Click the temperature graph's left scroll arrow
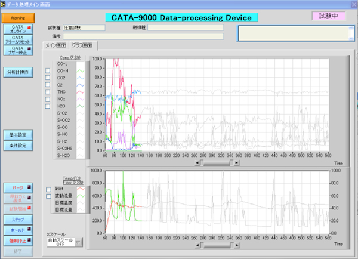Screen dimensions: 358x259 197,245
